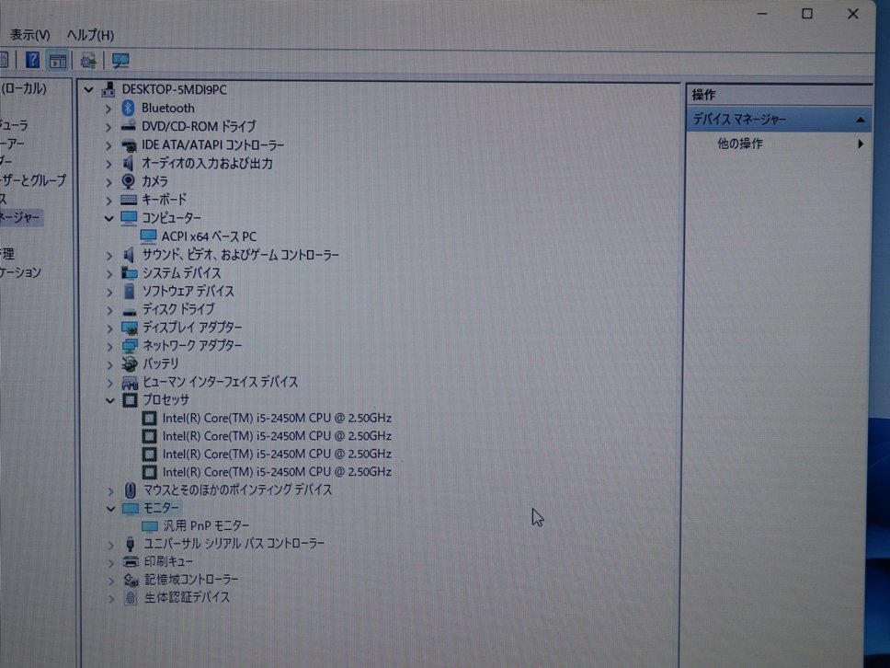890x668 pixels.
Task: Expand the オーディオの入力および出力 category arrow
Action: (x=108, y=164)
